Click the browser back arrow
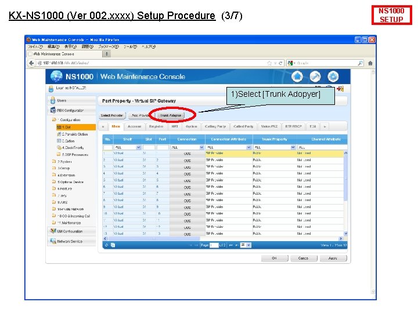The width and height of the screenshot is (418, 313). pyautogui.click(x=31, y=63)
